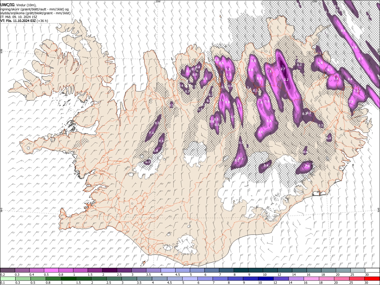Select the 1.1 precipitation value on the map
Viewport: 380px width, 285px height.
point(239,106)
